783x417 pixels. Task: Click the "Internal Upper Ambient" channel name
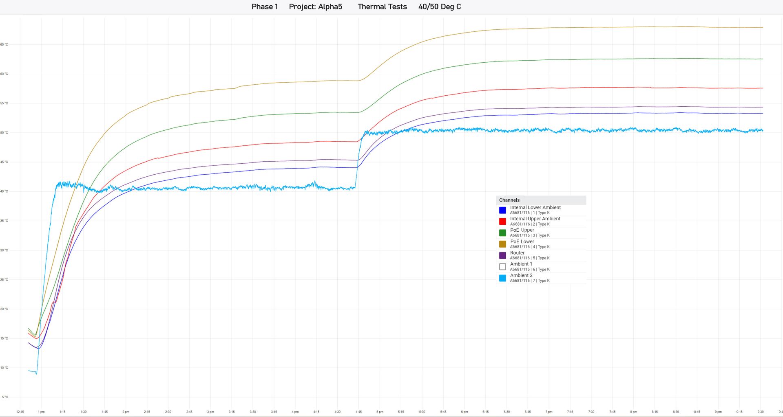click(x=535, y=219)
